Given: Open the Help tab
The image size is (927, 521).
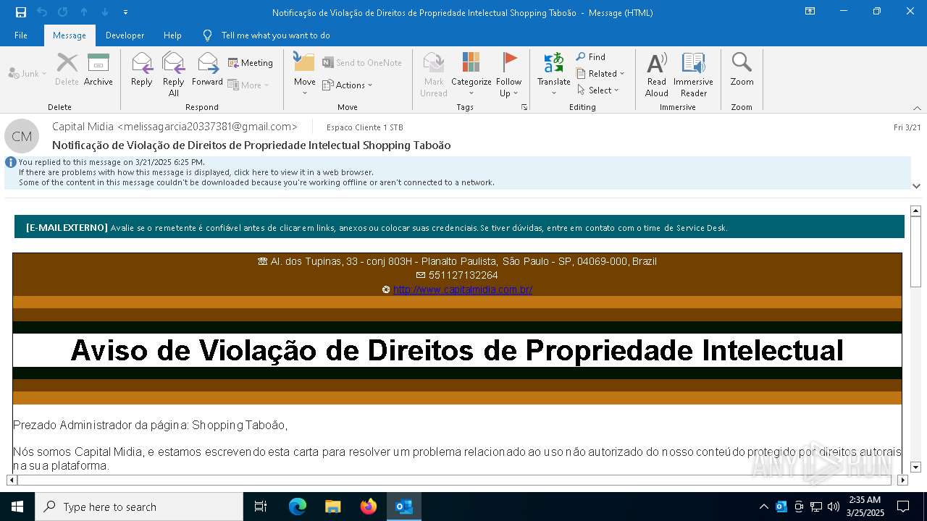Looking at the screenshot, I should [172, 35].
